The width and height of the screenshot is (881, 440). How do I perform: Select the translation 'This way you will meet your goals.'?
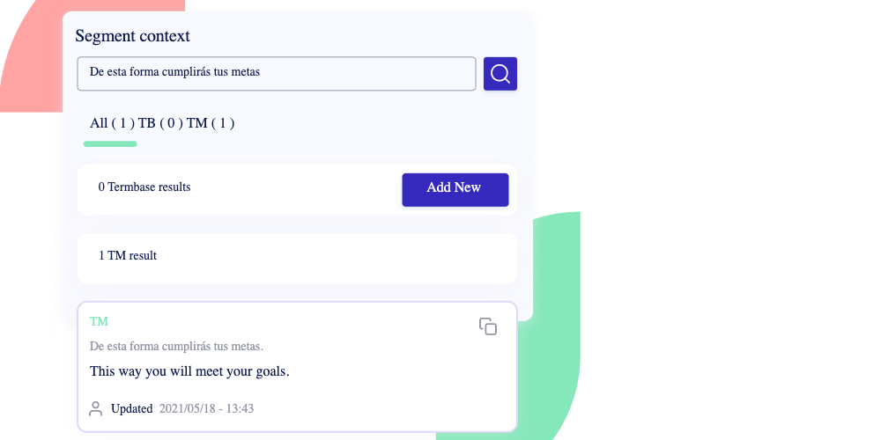(189, 371)
